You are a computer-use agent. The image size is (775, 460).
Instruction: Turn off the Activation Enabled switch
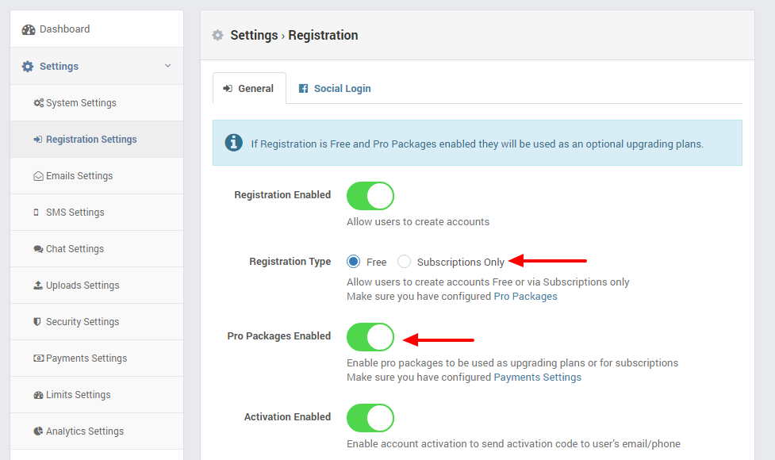click(370, 418)
